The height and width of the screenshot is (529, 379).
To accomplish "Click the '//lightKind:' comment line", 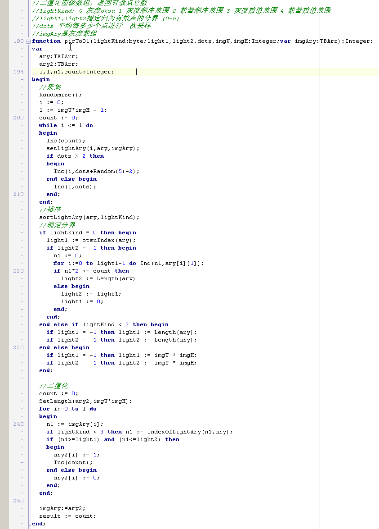I will 182,11.
